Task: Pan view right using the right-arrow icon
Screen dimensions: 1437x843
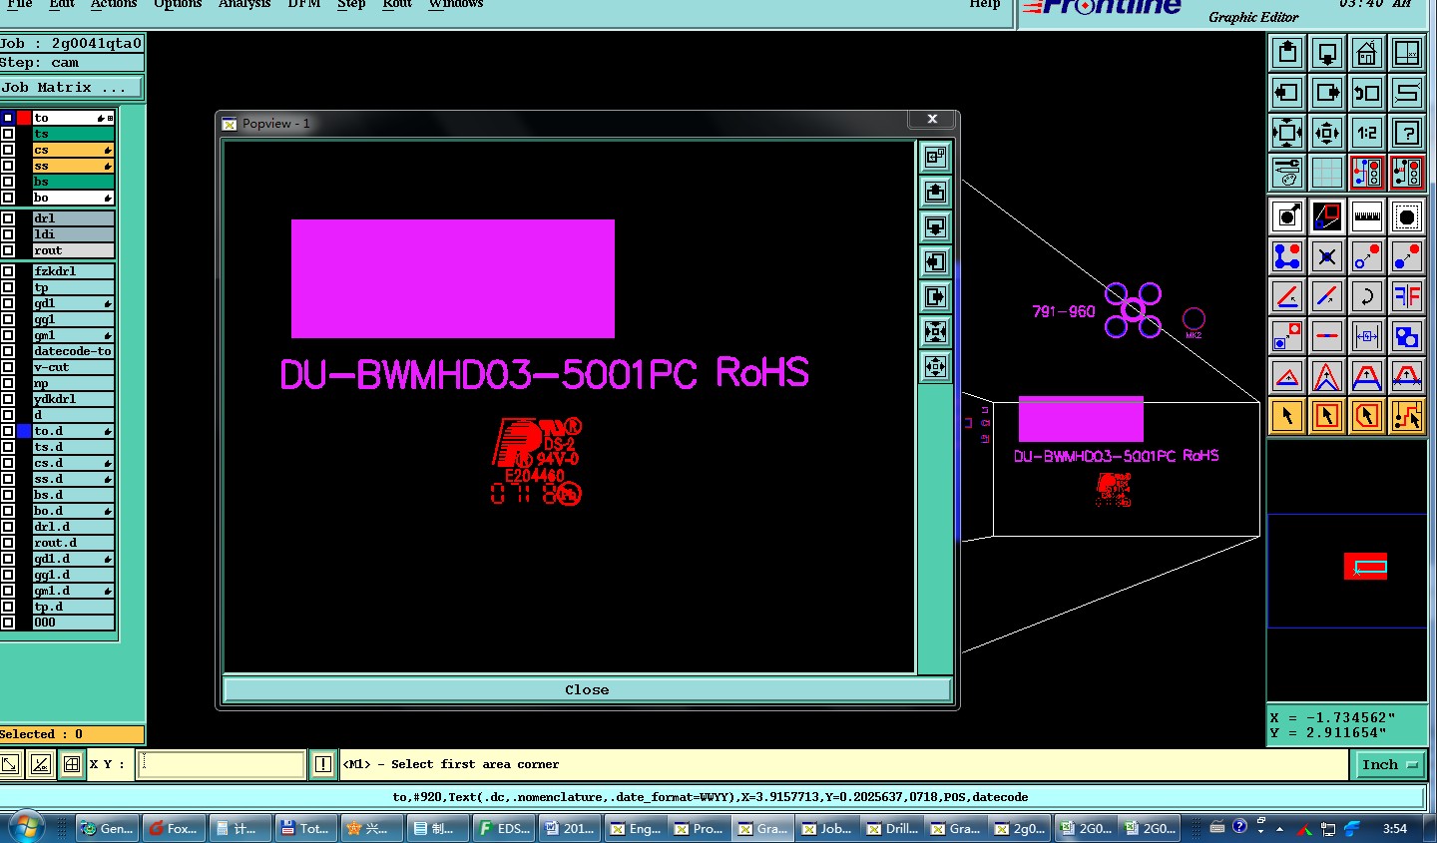Action: pos(1327,93)
